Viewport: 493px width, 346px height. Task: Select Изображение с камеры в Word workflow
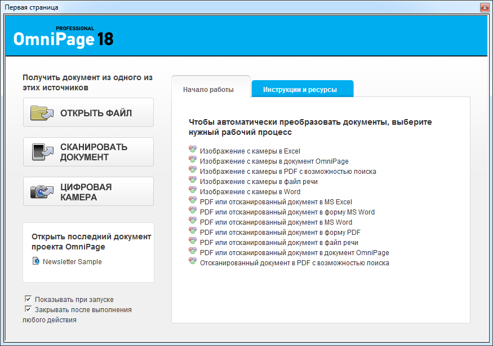pos(250,191)
